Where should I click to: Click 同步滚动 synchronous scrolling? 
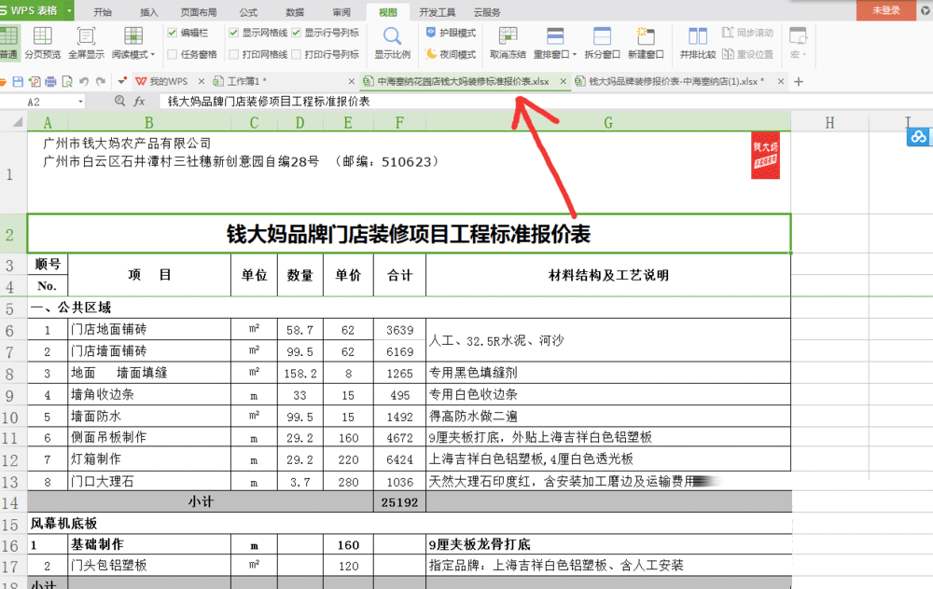pyautogui.click(x=747, y=33)
